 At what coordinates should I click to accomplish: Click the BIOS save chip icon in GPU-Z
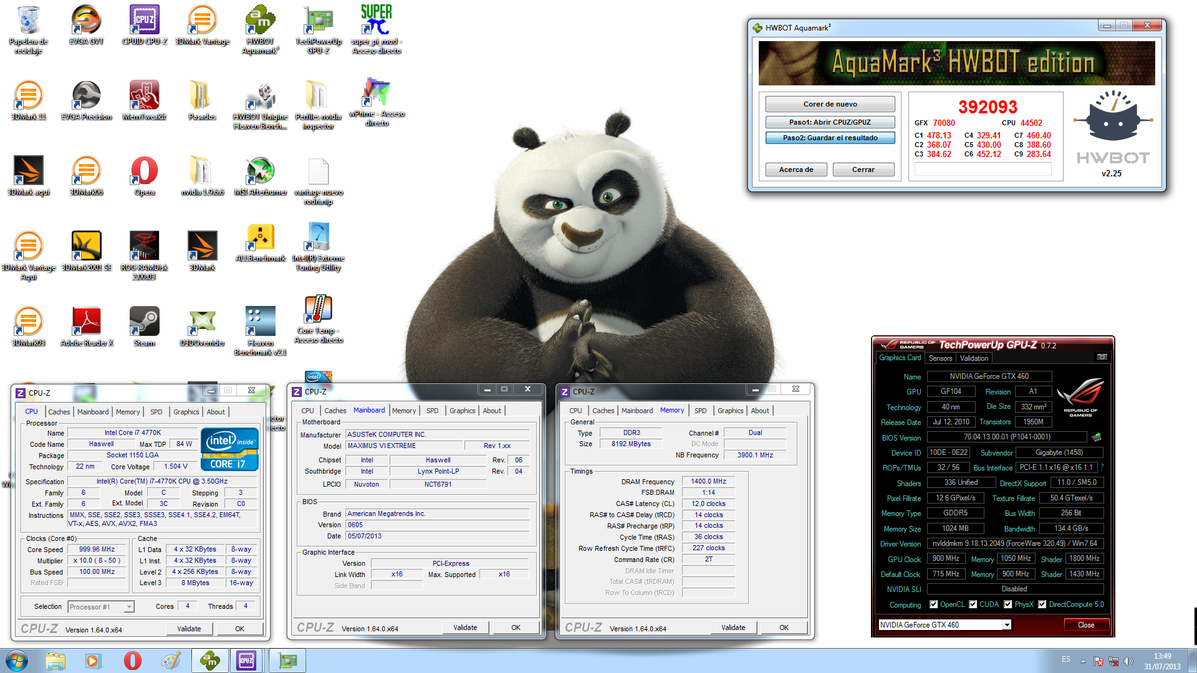(1097, 437)
